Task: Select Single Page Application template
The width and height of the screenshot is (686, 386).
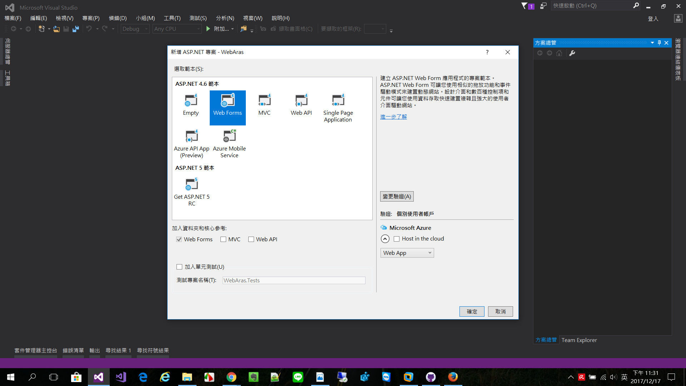Action: coord(338,101)
